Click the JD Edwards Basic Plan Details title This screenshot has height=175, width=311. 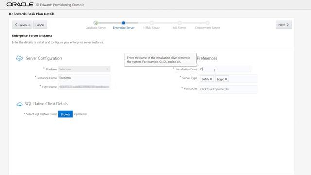pos(32,14)
